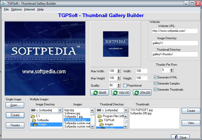Decrease Max Height with down arrow
This screenshot has width=202, height=140.
click(x=119, y=79)
